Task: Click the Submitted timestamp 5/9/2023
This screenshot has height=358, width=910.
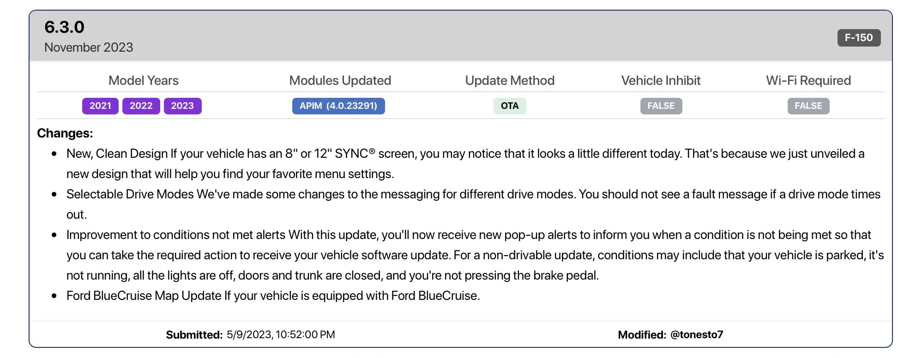Action: (281, 334)
